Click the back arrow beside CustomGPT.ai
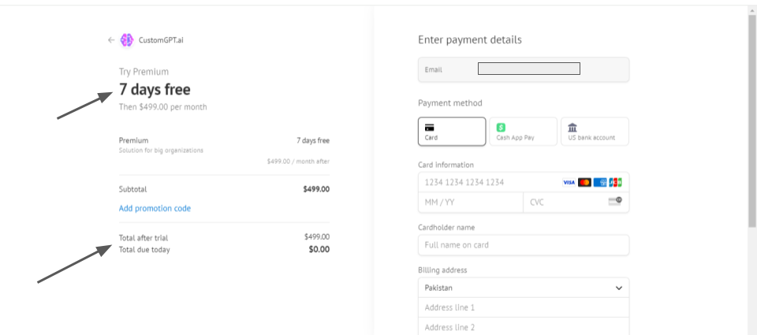 click(x=111, y=39)
